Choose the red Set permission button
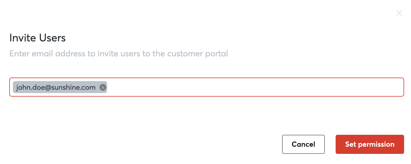The height and width of the screenshot is (164, 411). click(370, 144)
